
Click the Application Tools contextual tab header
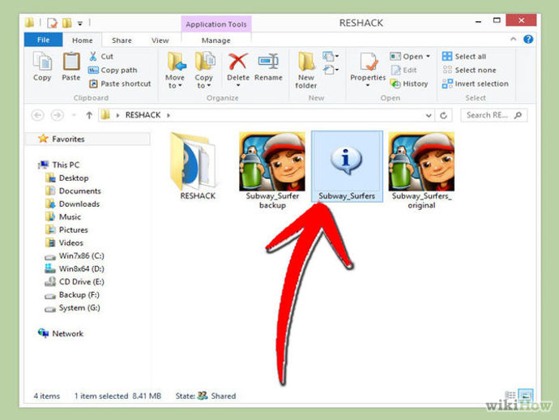(216, 24)
